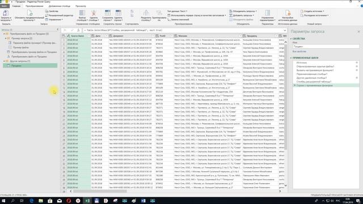363x204 pixels.
Task: Collapse the Other Queries group folder
Action: [4, 61]
